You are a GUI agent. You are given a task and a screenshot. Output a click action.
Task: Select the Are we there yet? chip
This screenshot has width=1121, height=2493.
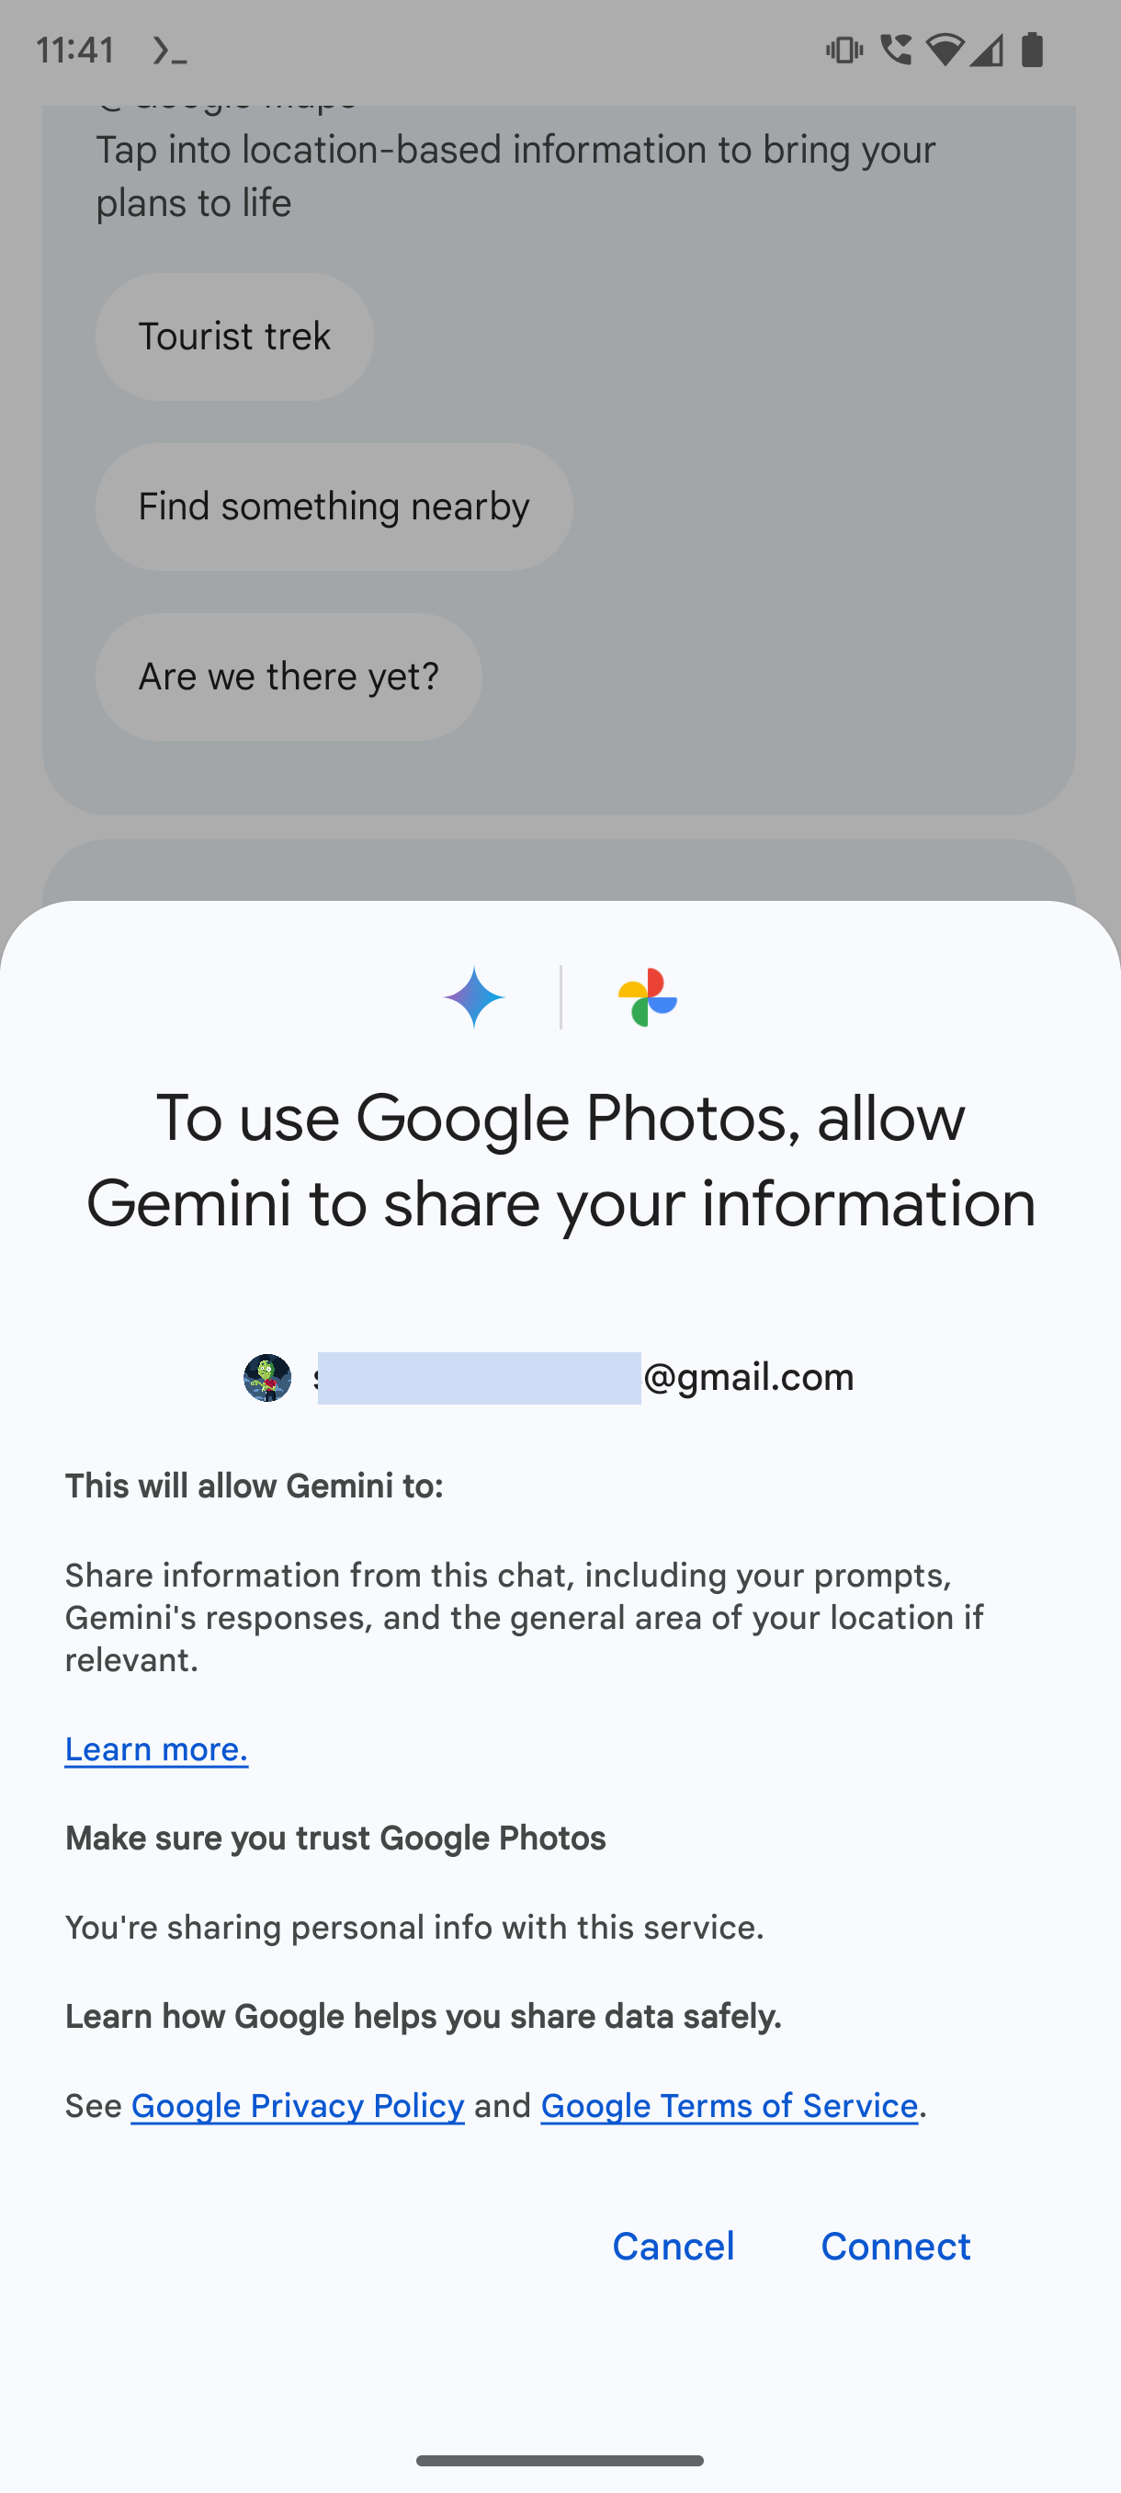(x=289, y=677)
